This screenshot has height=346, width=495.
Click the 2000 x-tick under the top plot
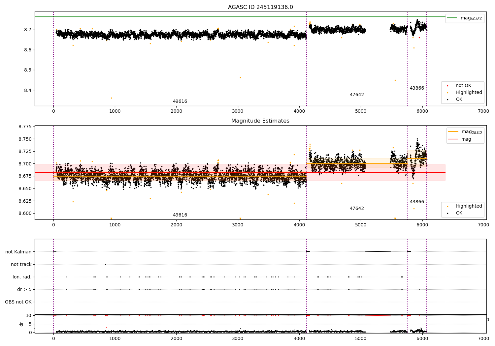pos(176,111)
